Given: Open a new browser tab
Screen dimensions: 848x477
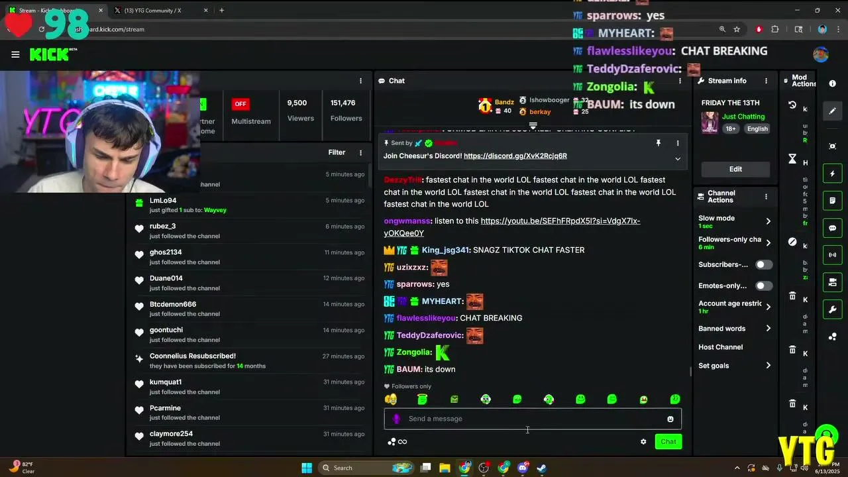Looking at the screenshot, I should [221, 11].
